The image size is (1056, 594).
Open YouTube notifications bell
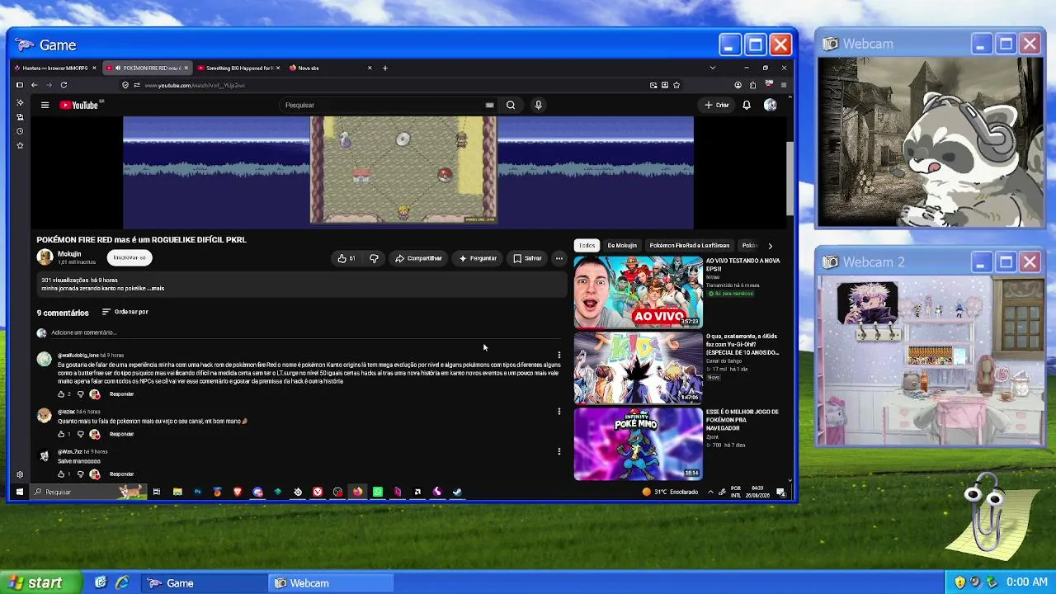(747, 105)
